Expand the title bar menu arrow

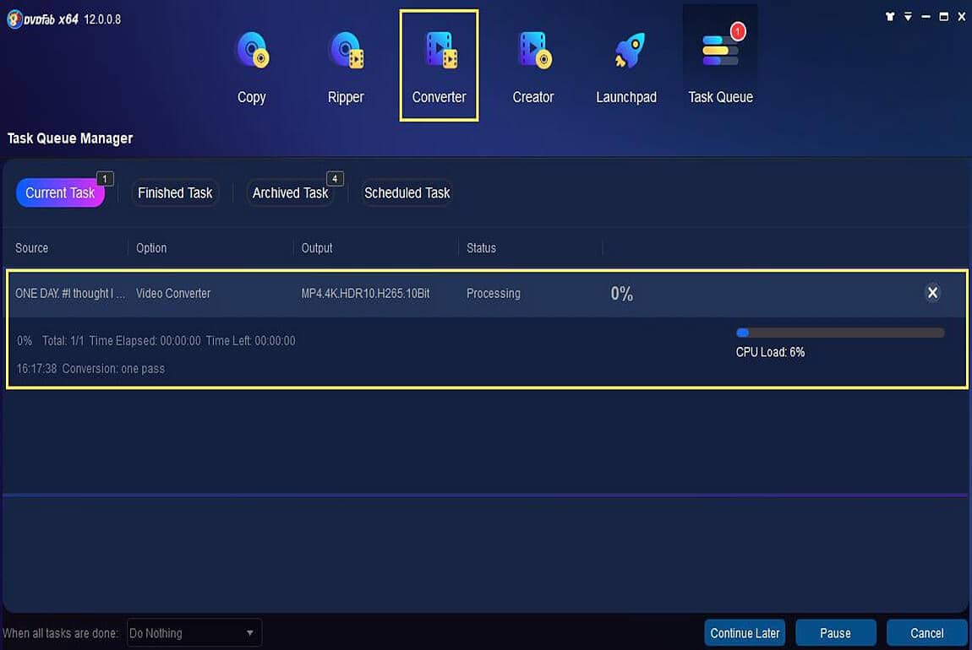(x=908, y=16)
